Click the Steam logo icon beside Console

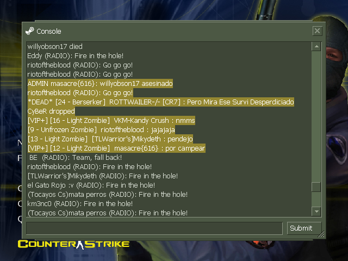point(30,31)
